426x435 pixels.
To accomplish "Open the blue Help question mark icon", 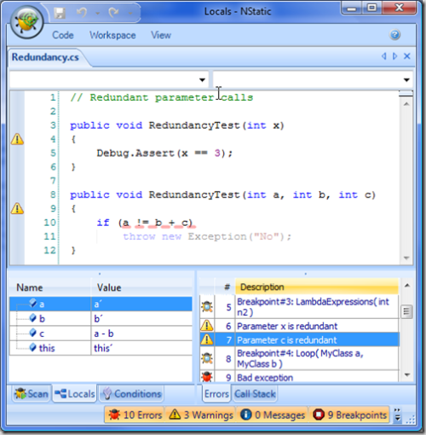I will 394,35.
